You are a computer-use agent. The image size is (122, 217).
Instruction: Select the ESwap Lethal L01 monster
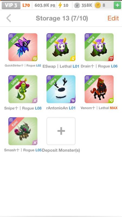(x=61, y=47)
